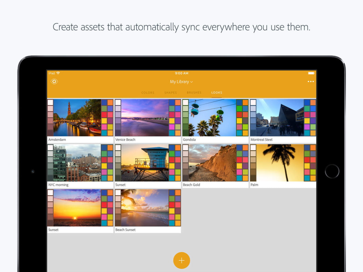Select the Gondola sky ride photo
Viewport: 363px width, 272px height.
pos(212,118)
